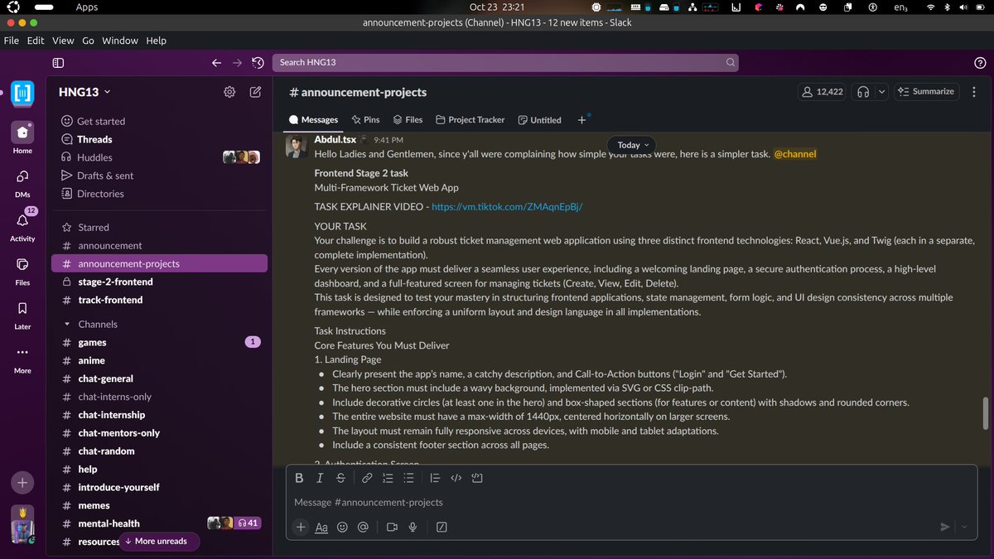Open the Files view
Viewport: 994px width, 559px height.
coord(22,270)
